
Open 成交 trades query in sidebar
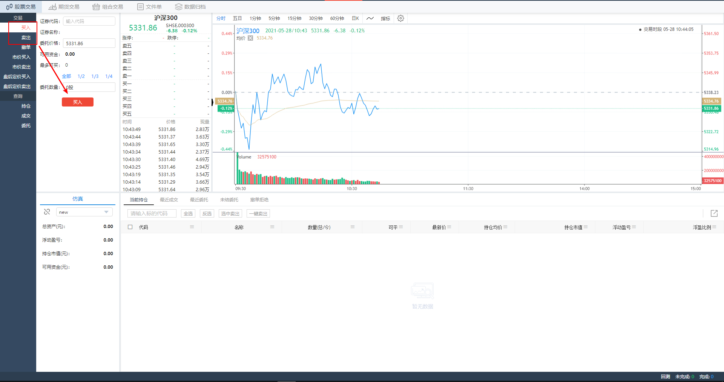(x=26, y=116)
